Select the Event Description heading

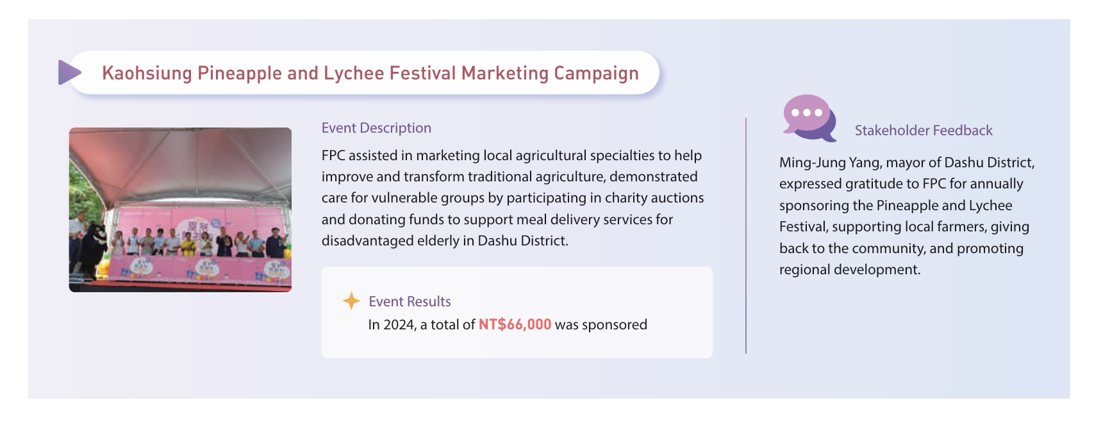point(376,128)
